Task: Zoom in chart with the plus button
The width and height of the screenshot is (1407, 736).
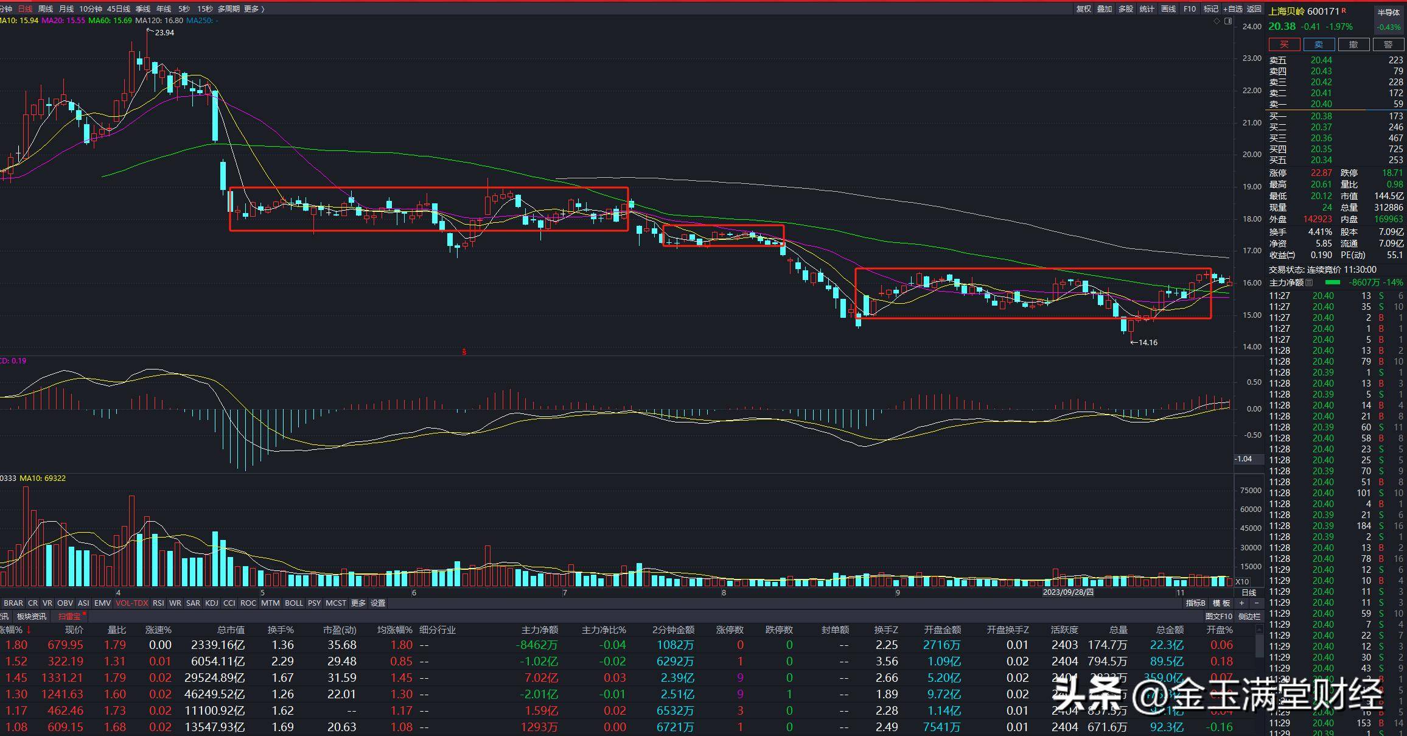Action: (1241, 603)
